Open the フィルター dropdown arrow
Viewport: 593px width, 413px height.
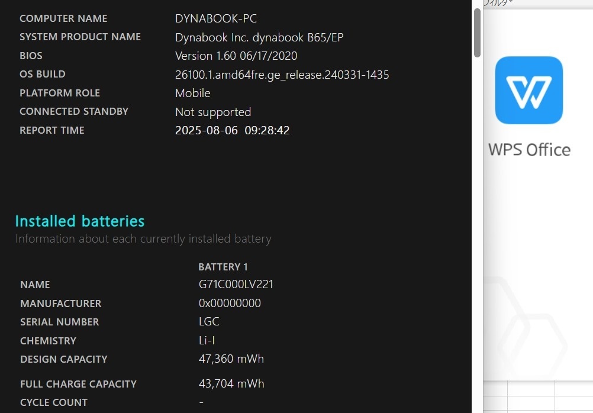coord(511,2)
